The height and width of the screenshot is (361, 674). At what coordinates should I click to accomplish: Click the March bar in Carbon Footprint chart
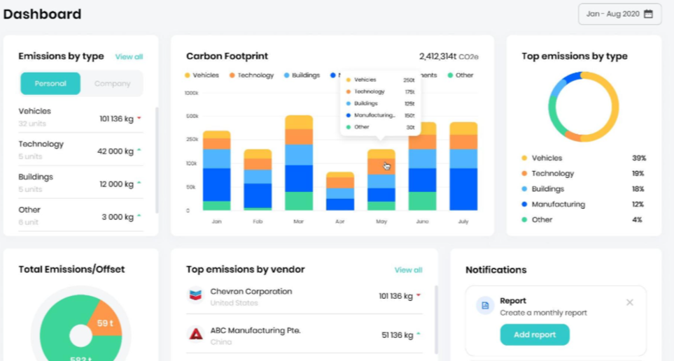point(299,163)
